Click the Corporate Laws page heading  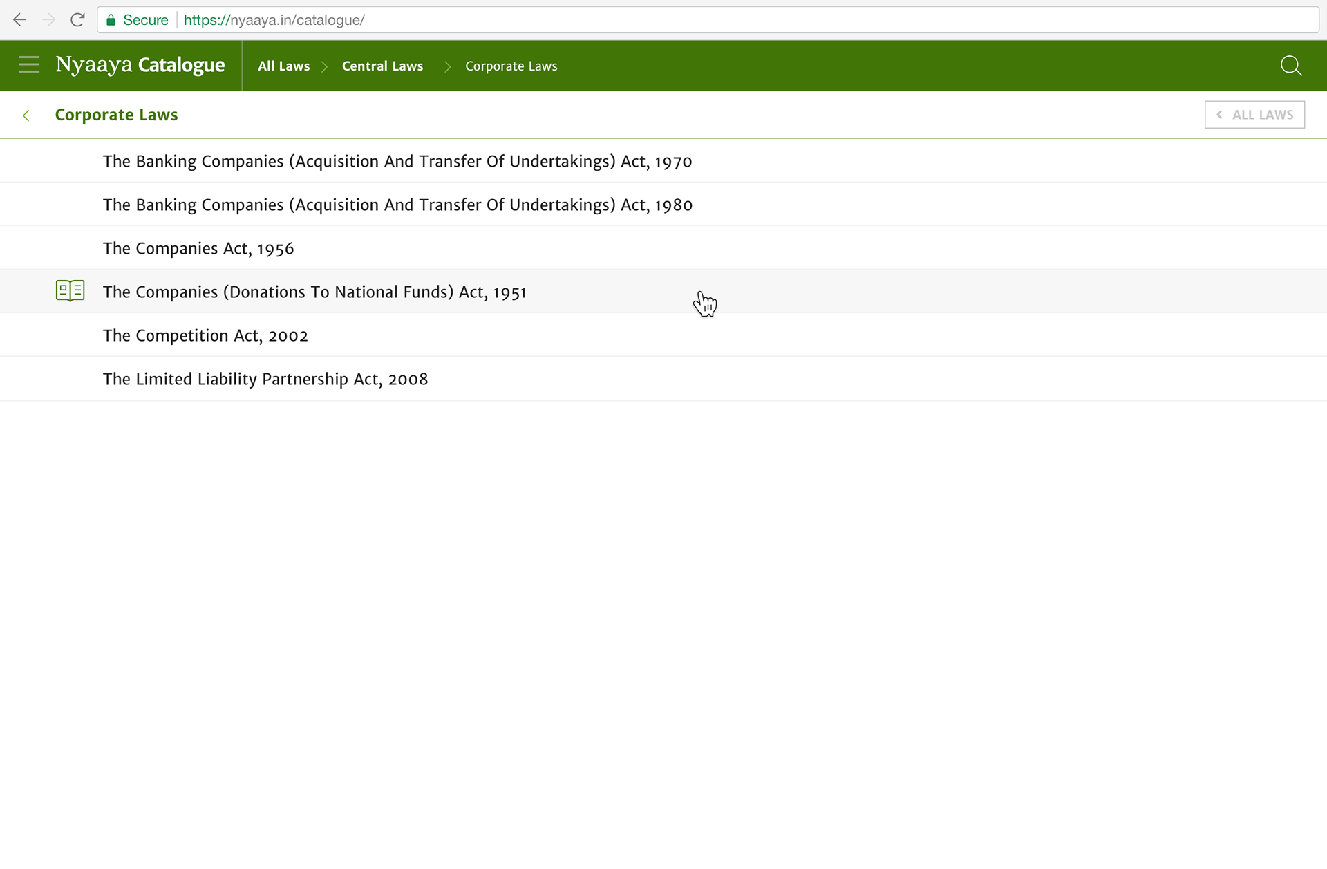(116, 115)
